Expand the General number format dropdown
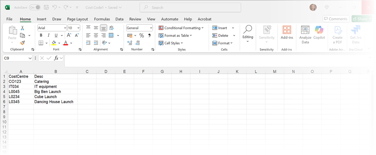This screenshot has width=376, height=155. 151,28
